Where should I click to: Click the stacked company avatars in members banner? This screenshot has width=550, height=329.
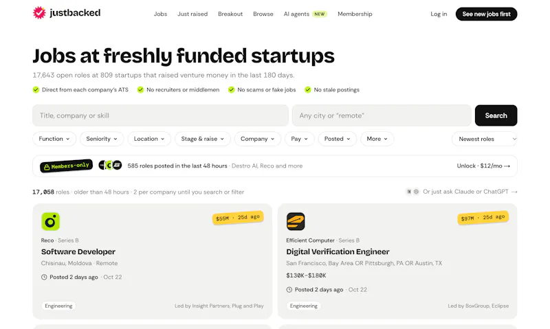(x=110, y=165)
